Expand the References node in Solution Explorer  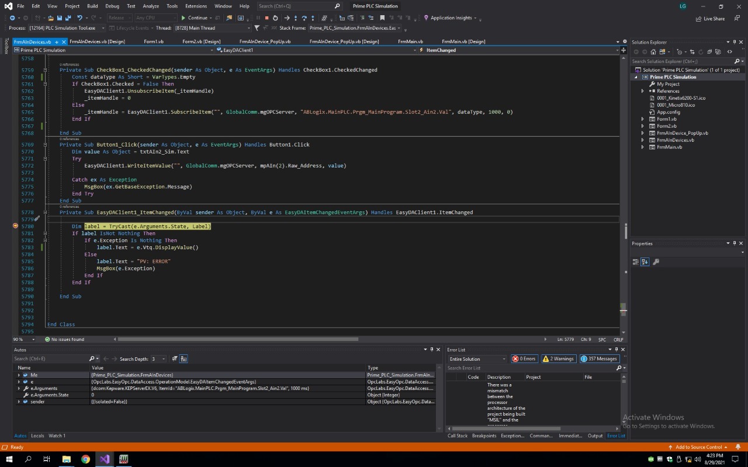[643, 91]
